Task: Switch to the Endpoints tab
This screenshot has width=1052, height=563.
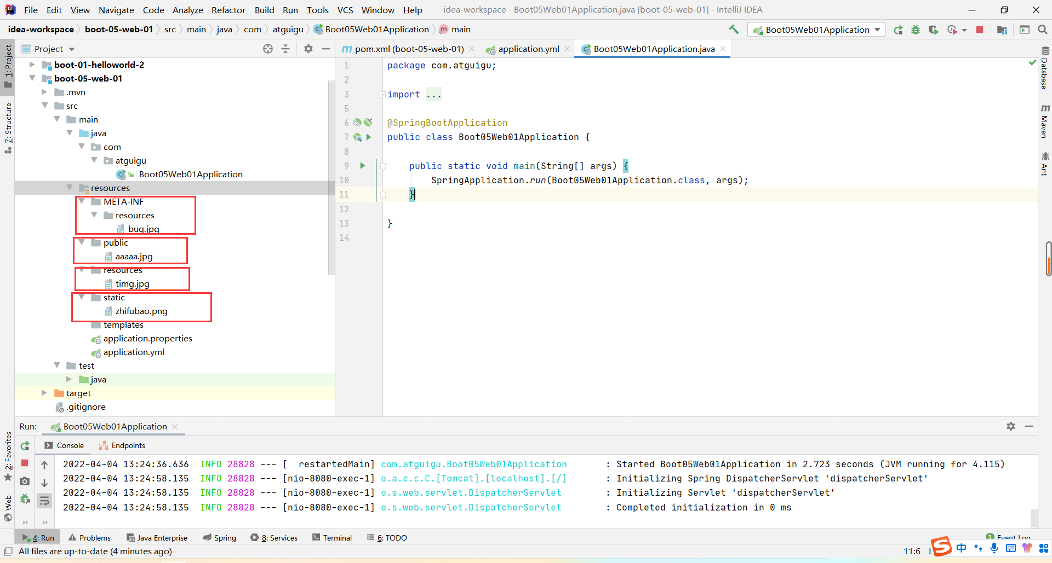Action: tap(122, 446)
